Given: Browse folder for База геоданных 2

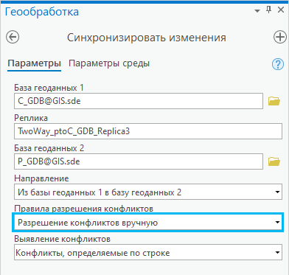Looking at the screenshot, I should tap(274, 161).
